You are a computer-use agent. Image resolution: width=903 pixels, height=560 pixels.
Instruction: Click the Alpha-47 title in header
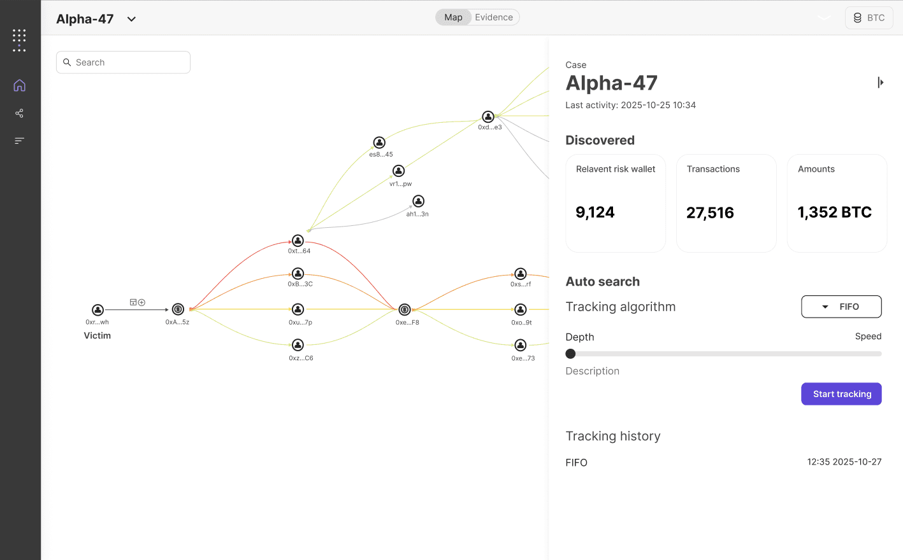pyautogui.click(x=85, y=19)
